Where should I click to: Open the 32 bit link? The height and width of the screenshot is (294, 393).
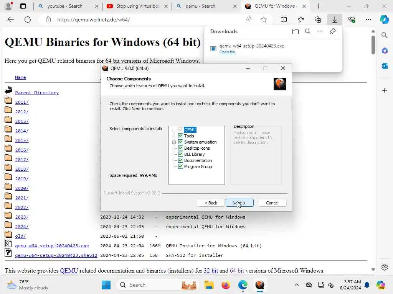click(x=211, y=271)
